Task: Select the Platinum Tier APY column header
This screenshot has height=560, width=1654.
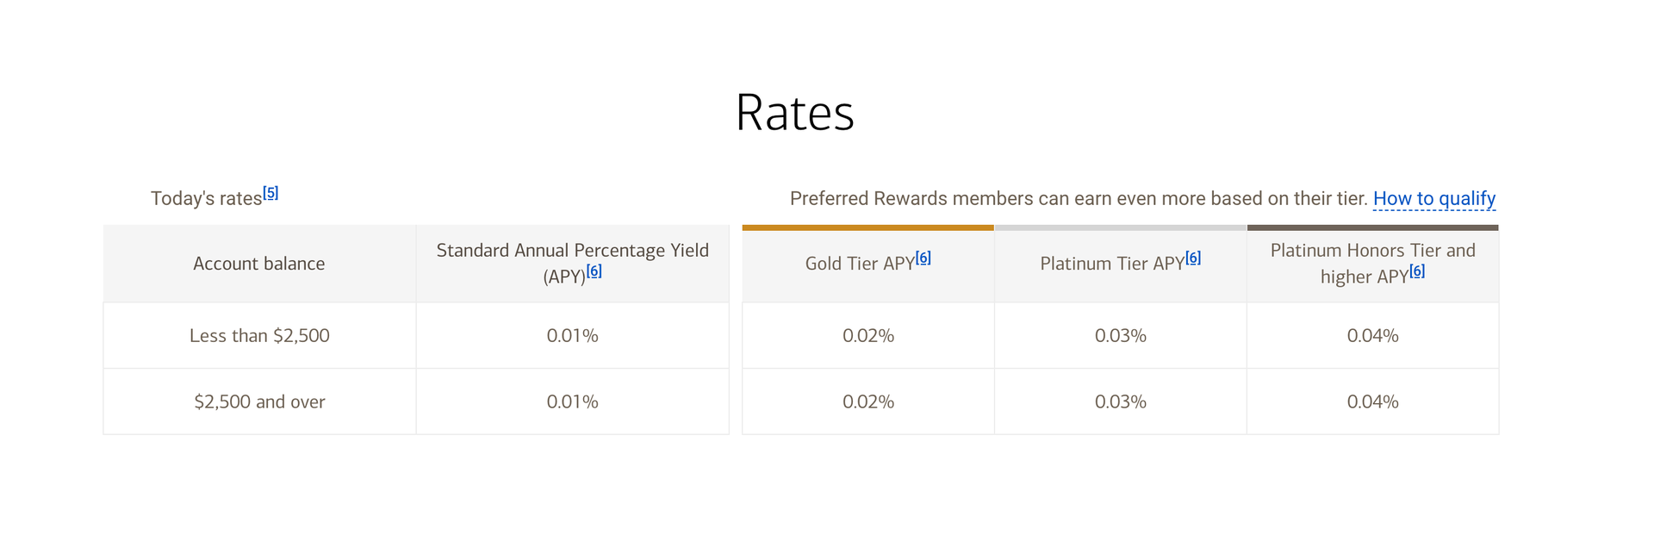Action: tap(1120, 263)
